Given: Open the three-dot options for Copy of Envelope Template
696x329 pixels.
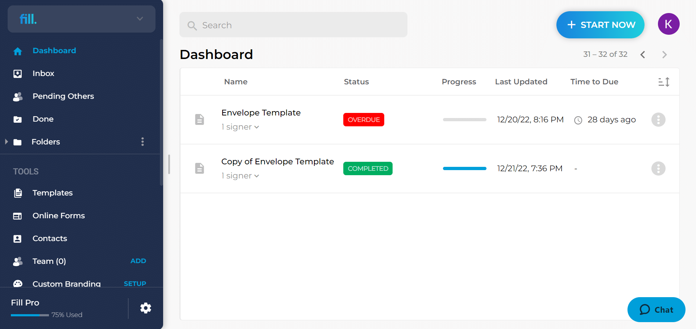Looking at the screenshot, I should coord(658,168).
